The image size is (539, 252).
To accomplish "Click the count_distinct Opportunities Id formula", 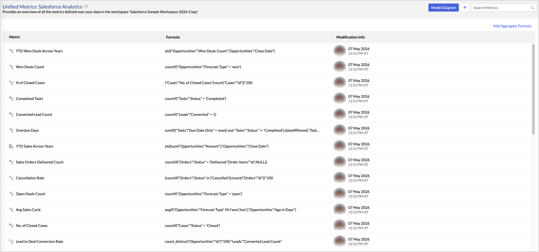I will pyautogui.click(x=223, y=241).
